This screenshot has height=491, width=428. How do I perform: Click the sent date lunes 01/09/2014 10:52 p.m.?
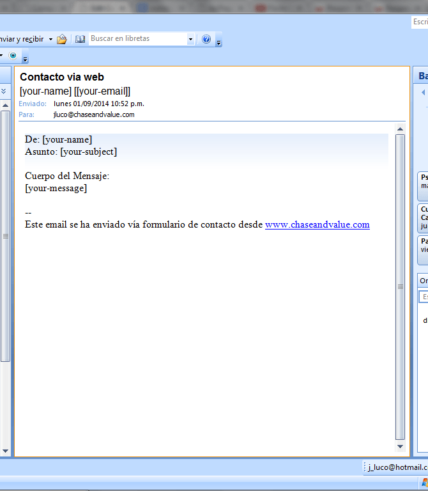[98, 104]
